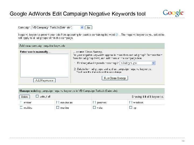Click inside the manual keywords text area

pyautogui.click(x=44, y=66)
